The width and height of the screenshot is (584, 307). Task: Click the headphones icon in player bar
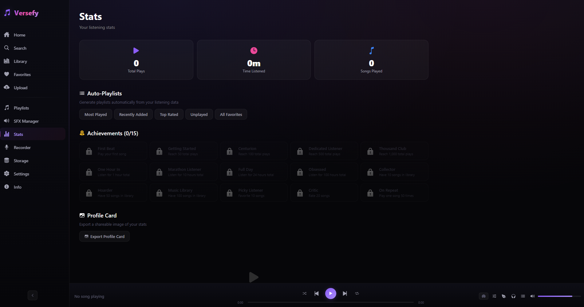point(513,296)
